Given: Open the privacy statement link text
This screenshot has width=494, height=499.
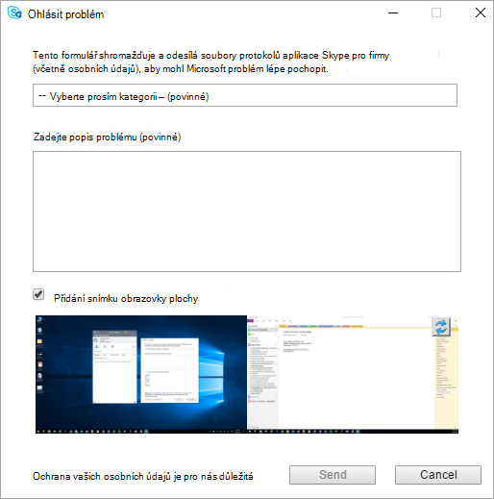Looking at the screenshot, I should pyautogui.click(x=143, y=476).
